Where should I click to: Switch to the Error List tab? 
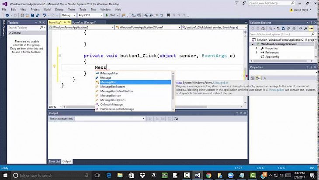click(x=55, y=161)
